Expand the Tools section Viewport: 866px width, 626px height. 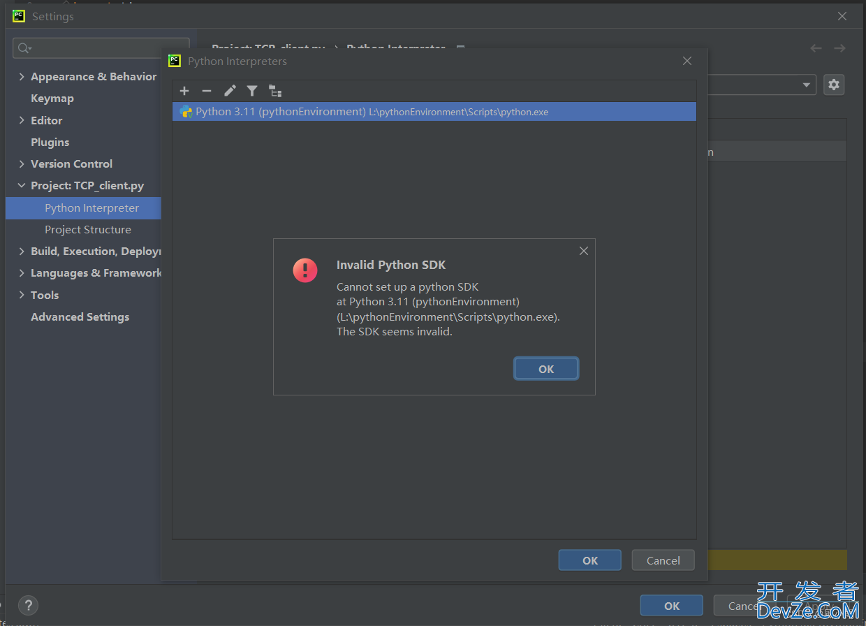(x=22, y=295)
